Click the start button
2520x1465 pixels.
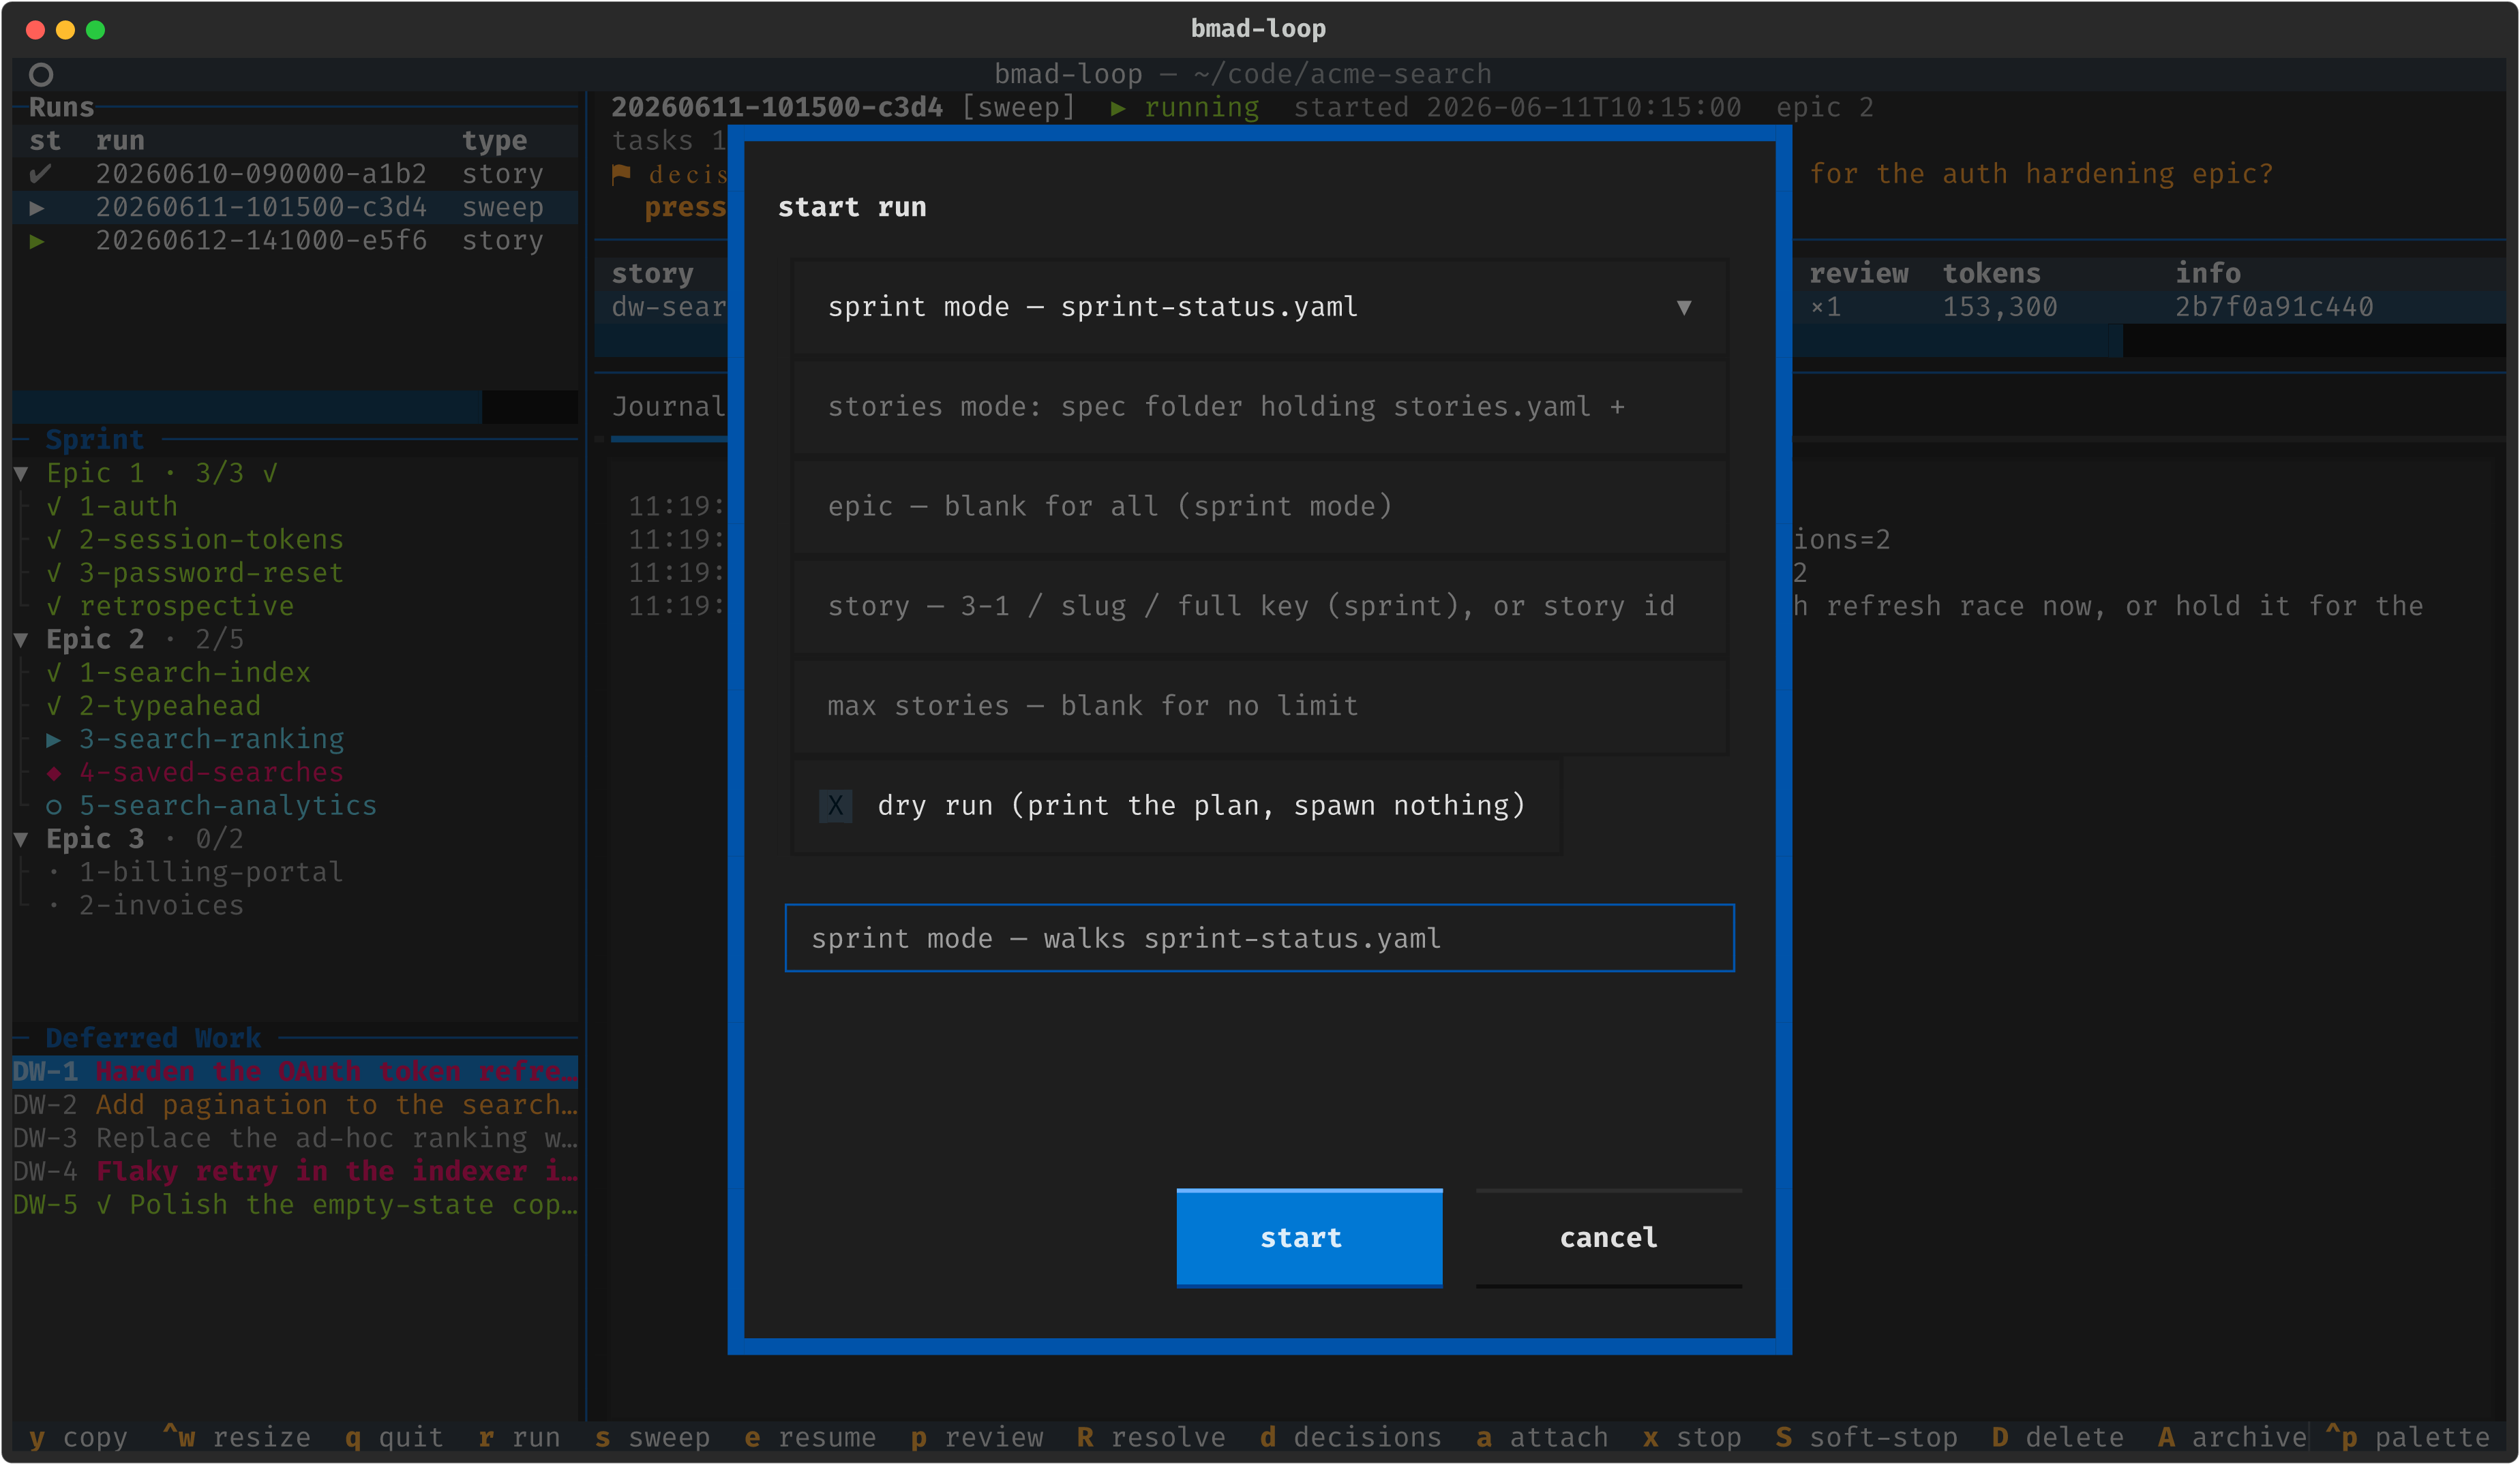(1309, 1237)
